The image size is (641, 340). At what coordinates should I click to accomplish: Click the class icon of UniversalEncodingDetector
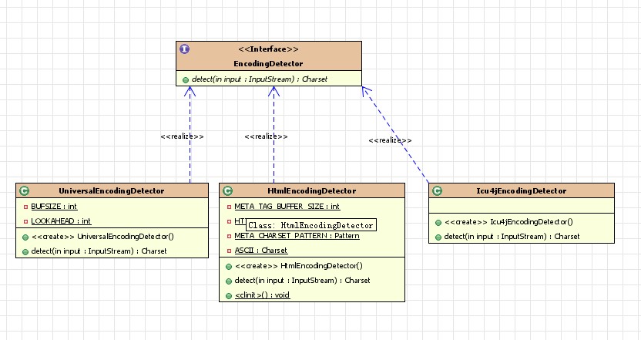[x=24, y=190]
